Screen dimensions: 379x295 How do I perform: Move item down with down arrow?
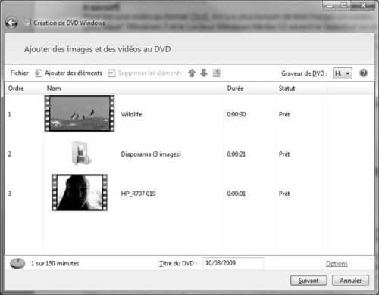click(x=204, y=73)
